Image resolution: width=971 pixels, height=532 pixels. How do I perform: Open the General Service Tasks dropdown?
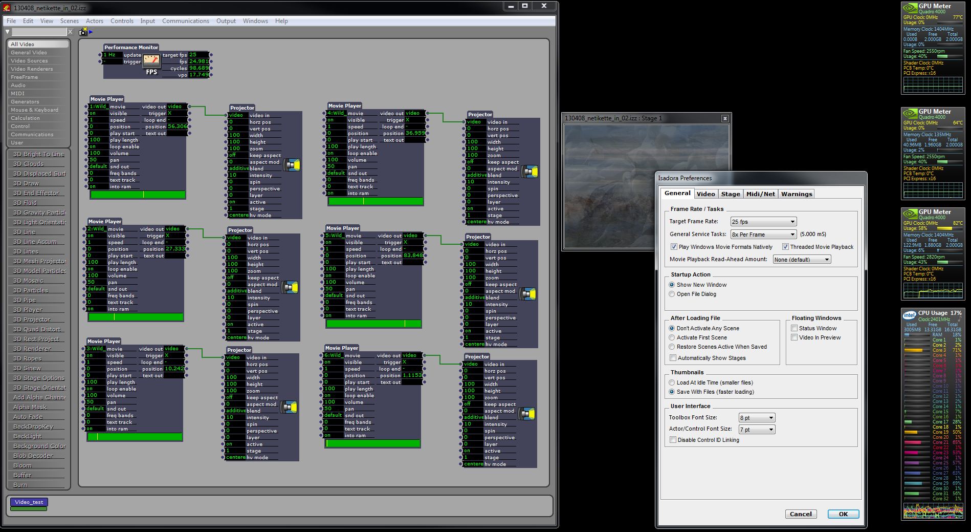point(763,235)
